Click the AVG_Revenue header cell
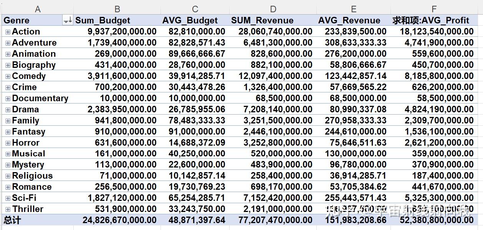Screen dimensions: 483x230 pyautogui.click(x=354, y=20)
